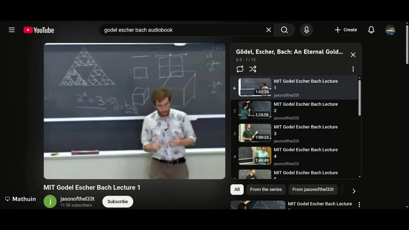Click the A S - 1 / 12 playlist info
Image resolution: width=409 pixels, height=230 pixels.
point(246,60)
